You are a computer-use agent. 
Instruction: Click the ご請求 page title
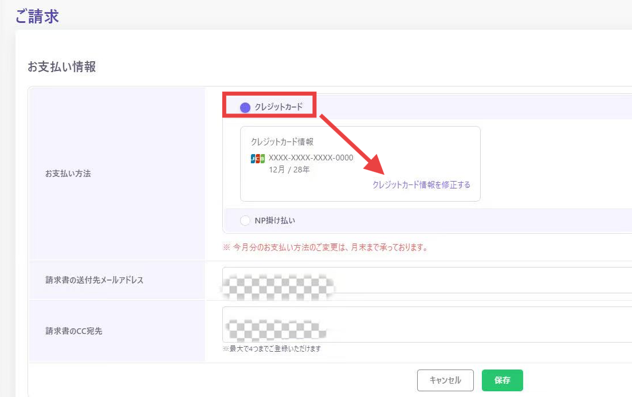(37, 17)
